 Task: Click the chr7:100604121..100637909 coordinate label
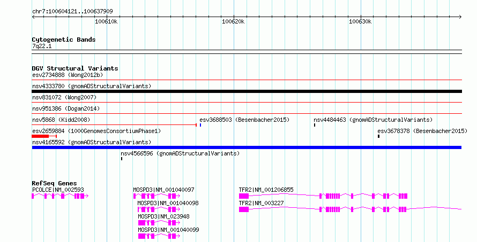click(72, 11)
